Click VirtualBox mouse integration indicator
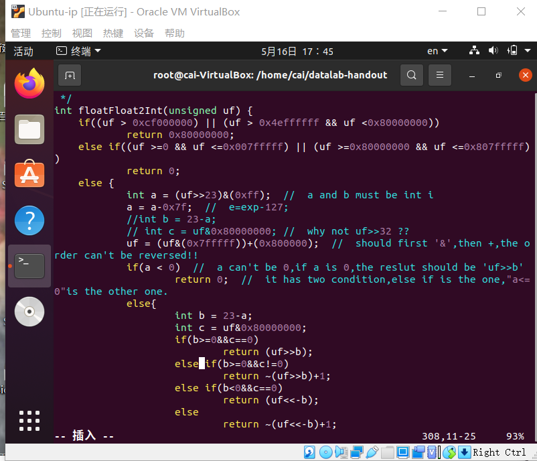The image size is (537, 461). 449,452
